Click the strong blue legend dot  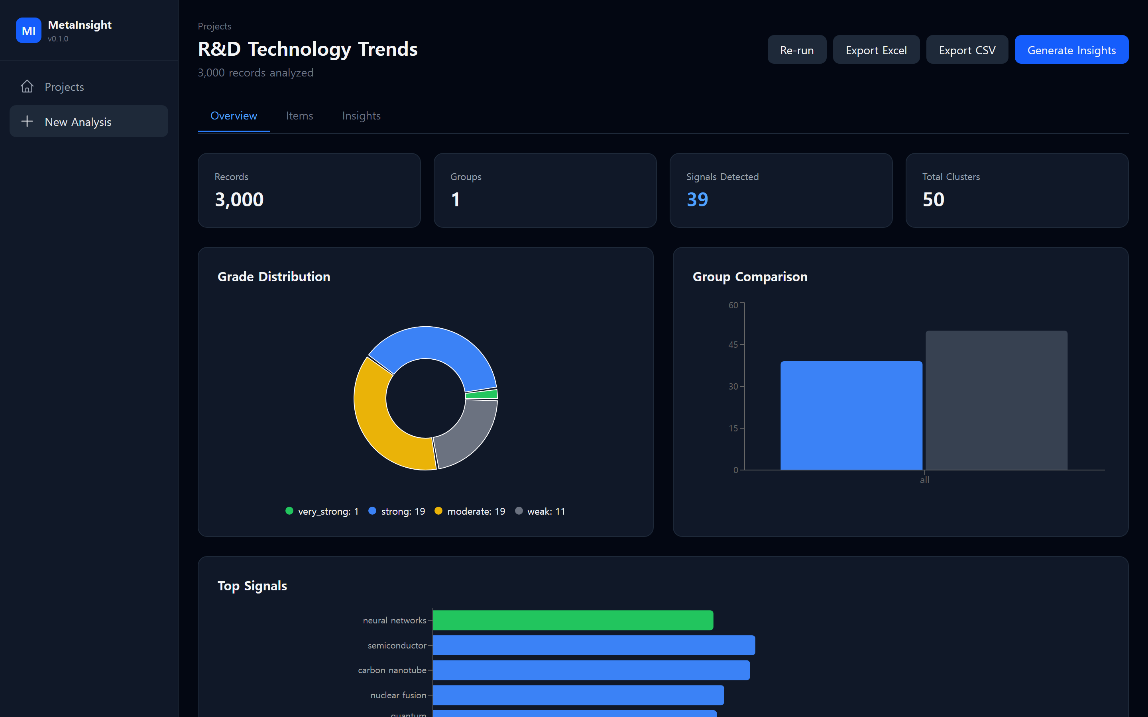coord(372,511)
